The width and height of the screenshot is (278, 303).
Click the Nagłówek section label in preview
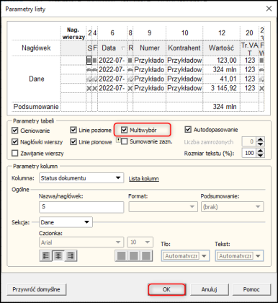(x=36, y=48)
